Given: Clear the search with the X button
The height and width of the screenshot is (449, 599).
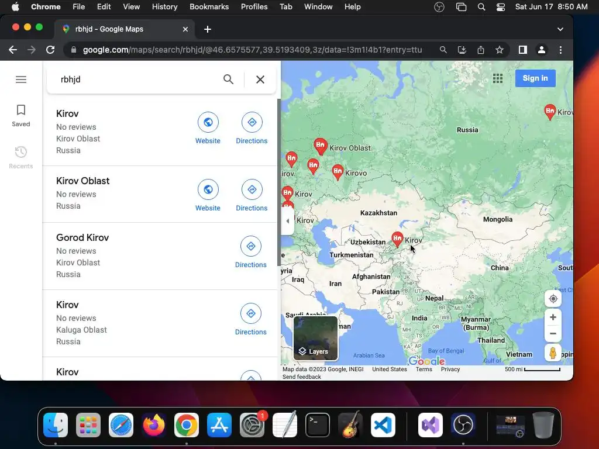Looking at the screenshot, I should coord(260,80).
